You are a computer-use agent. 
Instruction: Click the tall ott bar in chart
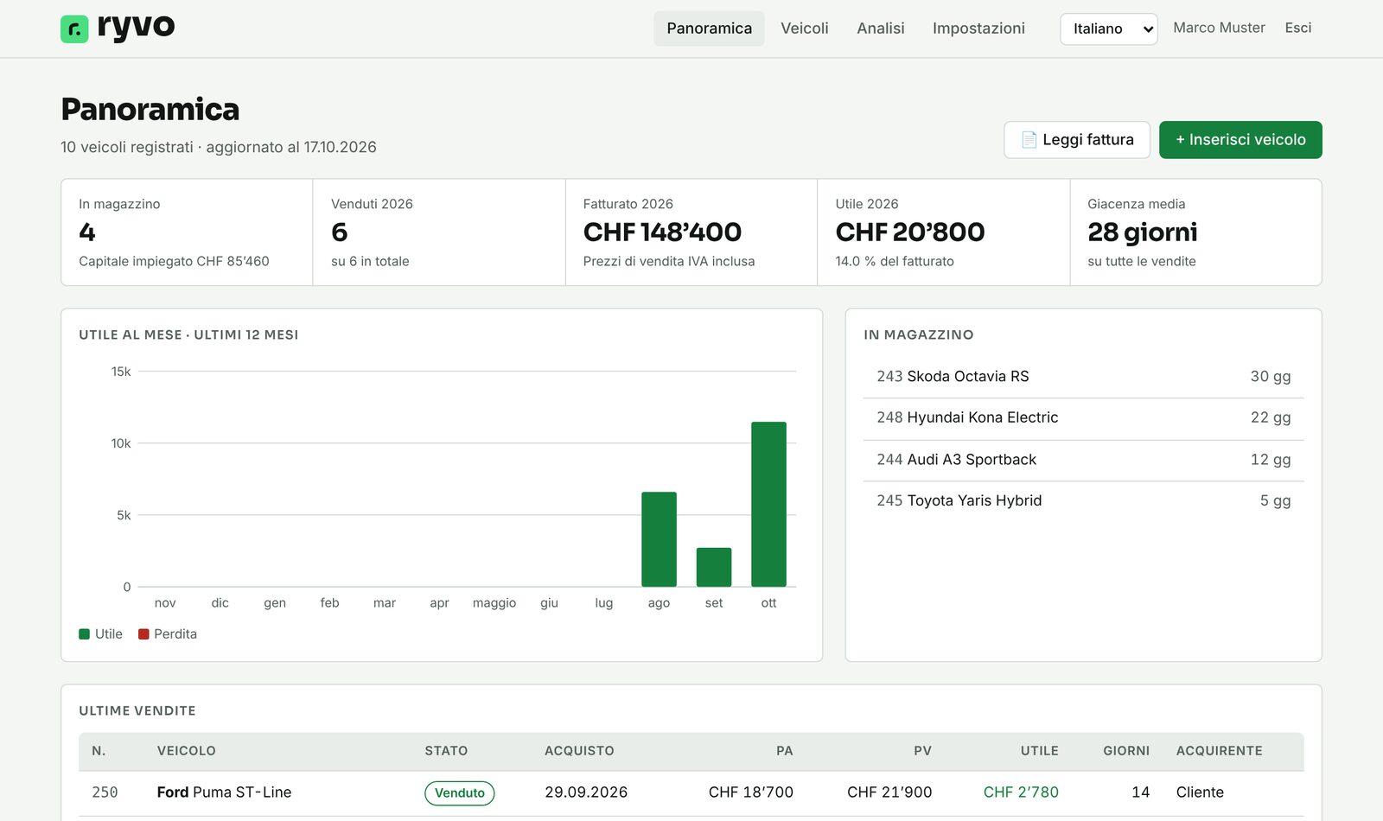768,504
